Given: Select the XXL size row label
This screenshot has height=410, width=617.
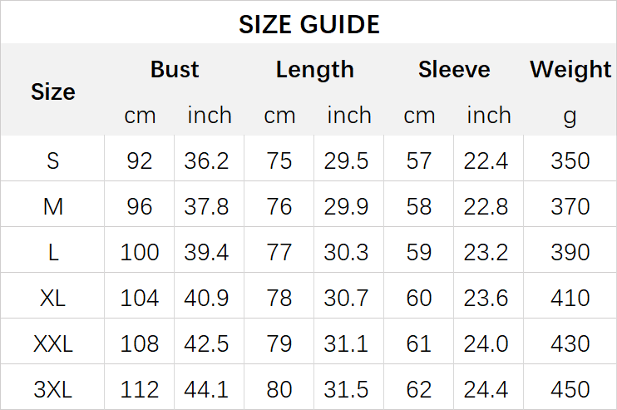Looking at the screenshot, I should pos(52,343).
